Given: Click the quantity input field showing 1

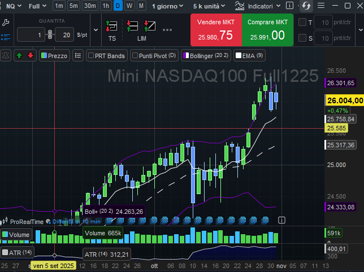Looking at the screenshot, I should (31, 35).
